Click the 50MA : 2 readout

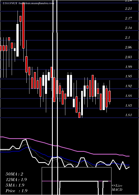[x=14, y=174]
